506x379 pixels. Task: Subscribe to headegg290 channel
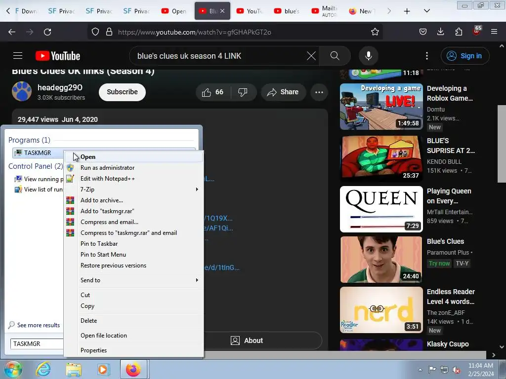tap(123, 92)
